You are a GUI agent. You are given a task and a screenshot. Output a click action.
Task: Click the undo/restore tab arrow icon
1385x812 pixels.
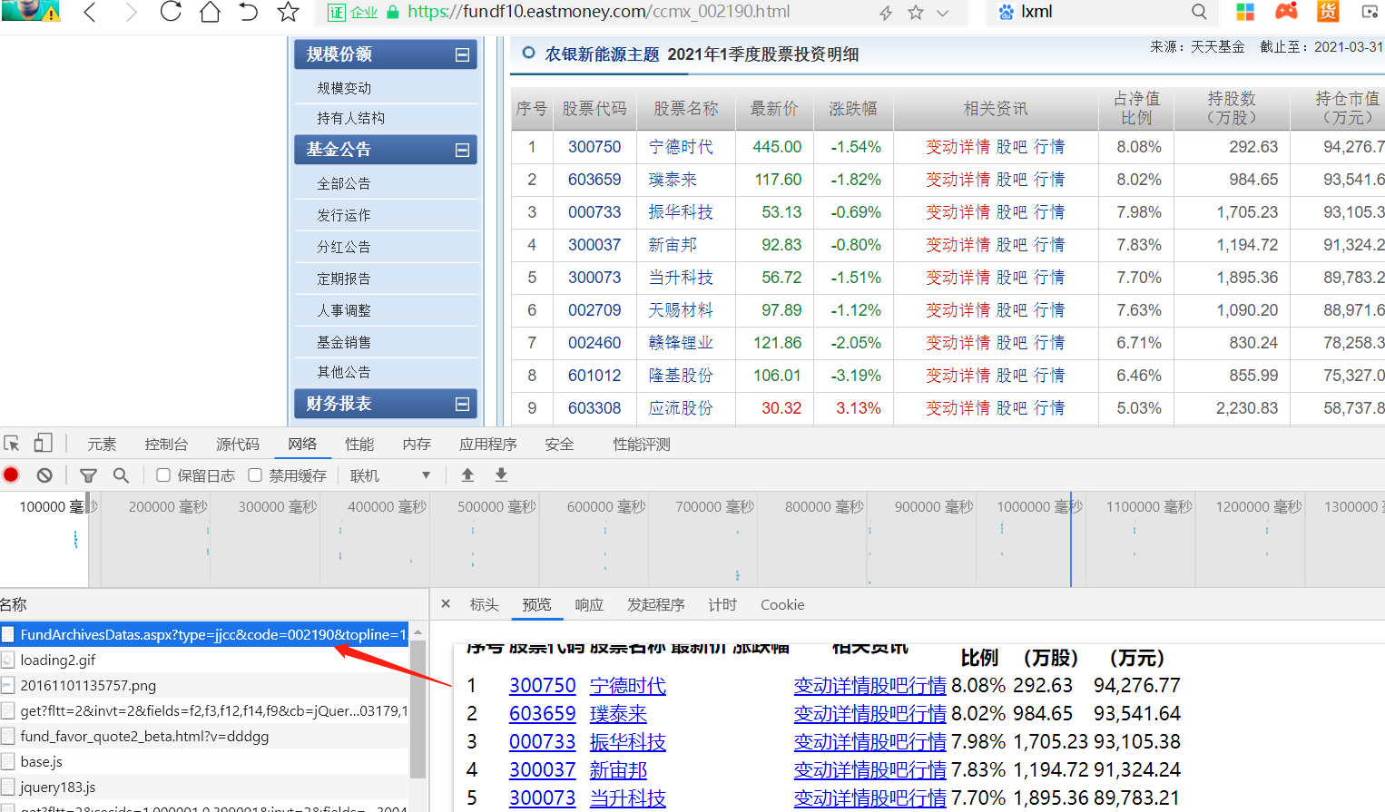coord(249,12)
